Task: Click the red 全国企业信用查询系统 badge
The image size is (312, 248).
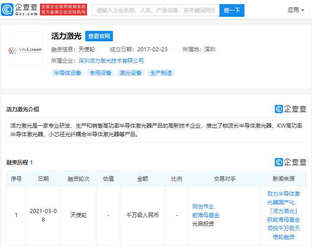Action: pos(63,10)
